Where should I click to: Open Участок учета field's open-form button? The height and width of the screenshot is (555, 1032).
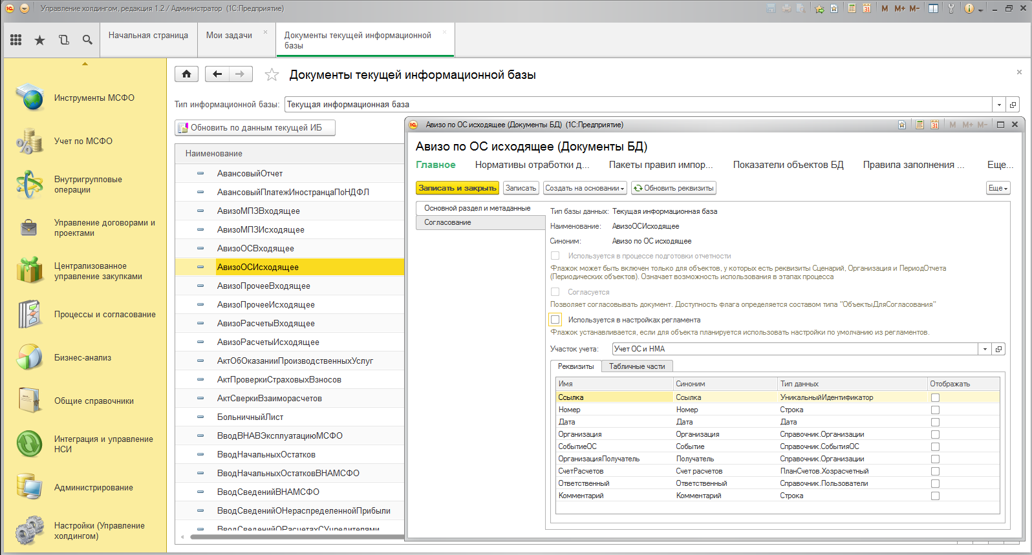point(998,349)
